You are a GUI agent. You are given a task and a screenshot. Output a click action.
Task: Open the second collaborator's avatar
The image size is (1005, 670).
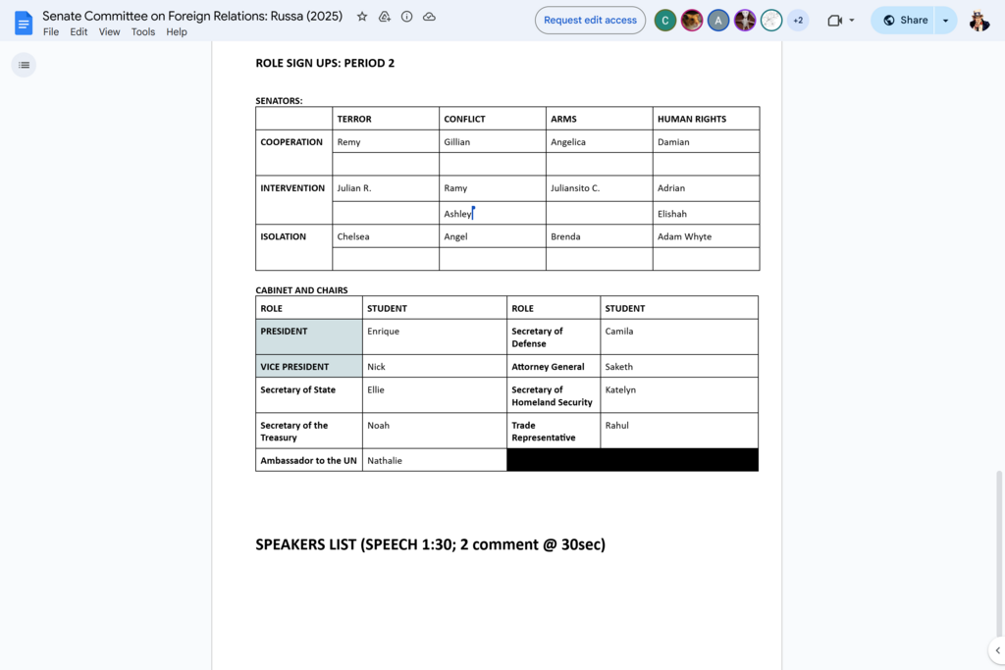(x=692, y=21)
